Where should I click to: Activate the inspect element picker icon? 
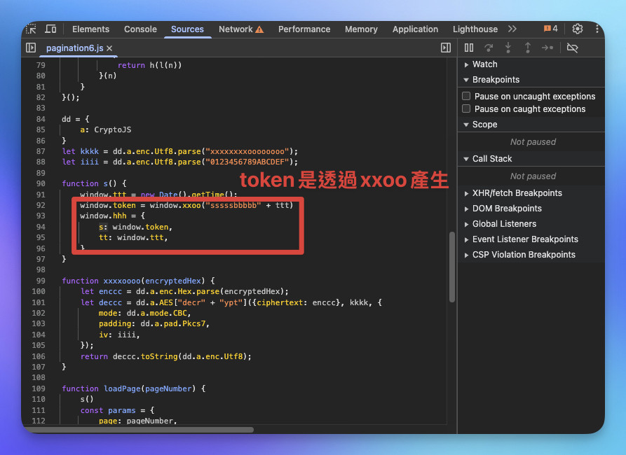point(31,29)
